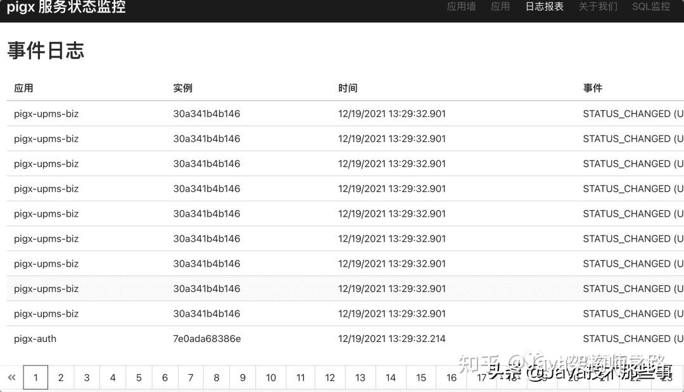This screenshot has height=392, width=684.
Task: Click instance ID 7e0ada68386e
Action: [x=206, y=339]
